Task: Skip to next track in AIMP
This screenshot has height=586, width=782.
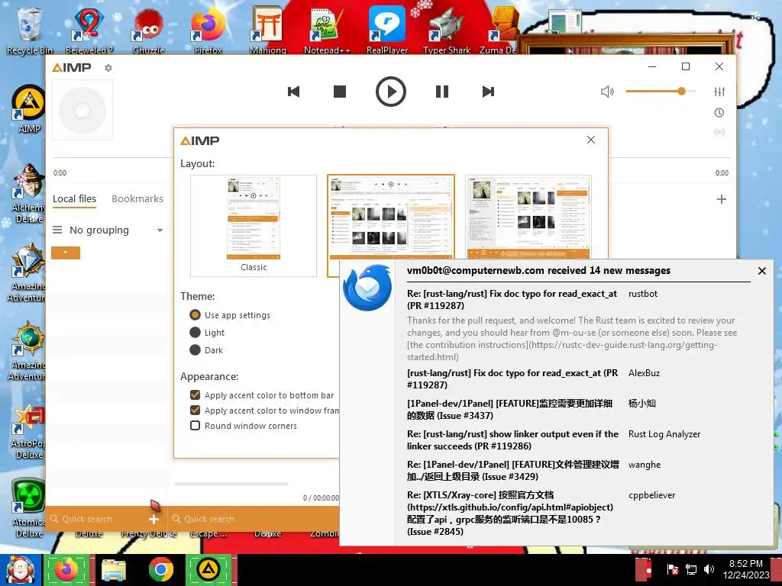Action: pyautogui.click(x=488, y=92)
